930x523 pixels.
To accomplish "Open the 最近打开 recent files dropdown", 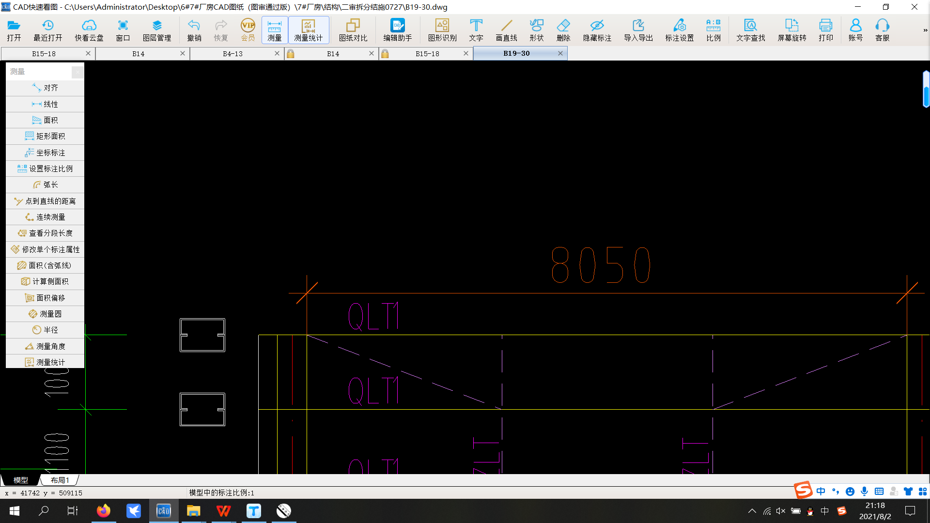I will (47, 30).
